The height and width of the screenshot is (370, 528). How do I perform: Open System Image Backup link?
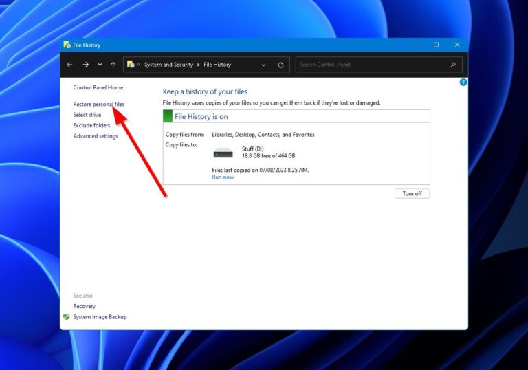click(100, 317)
